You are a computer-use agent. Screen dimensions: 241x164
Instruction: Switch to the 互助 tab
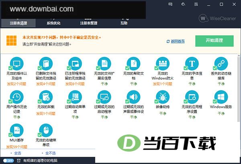(124, 23)
